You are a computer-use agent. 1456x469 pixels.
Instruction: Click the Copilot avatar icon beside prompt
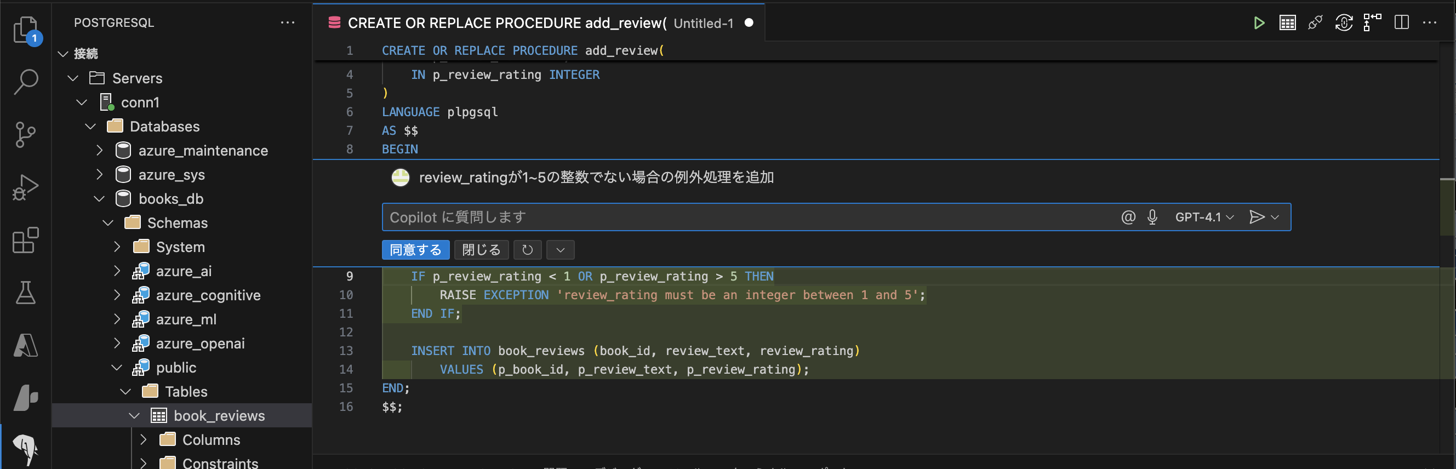click(x=400, y=178)
